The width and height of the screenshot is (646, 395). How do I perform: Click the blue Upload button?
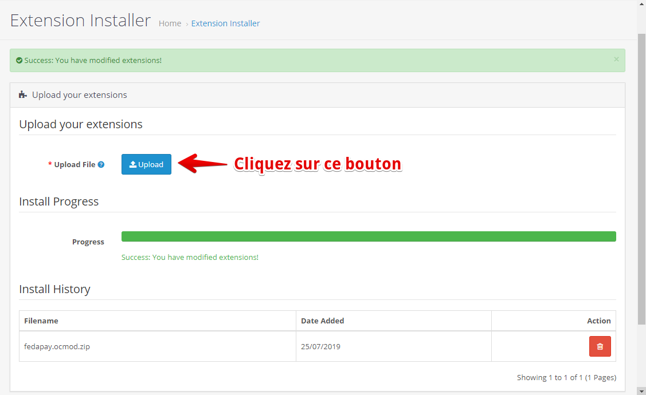pos(146,164)
